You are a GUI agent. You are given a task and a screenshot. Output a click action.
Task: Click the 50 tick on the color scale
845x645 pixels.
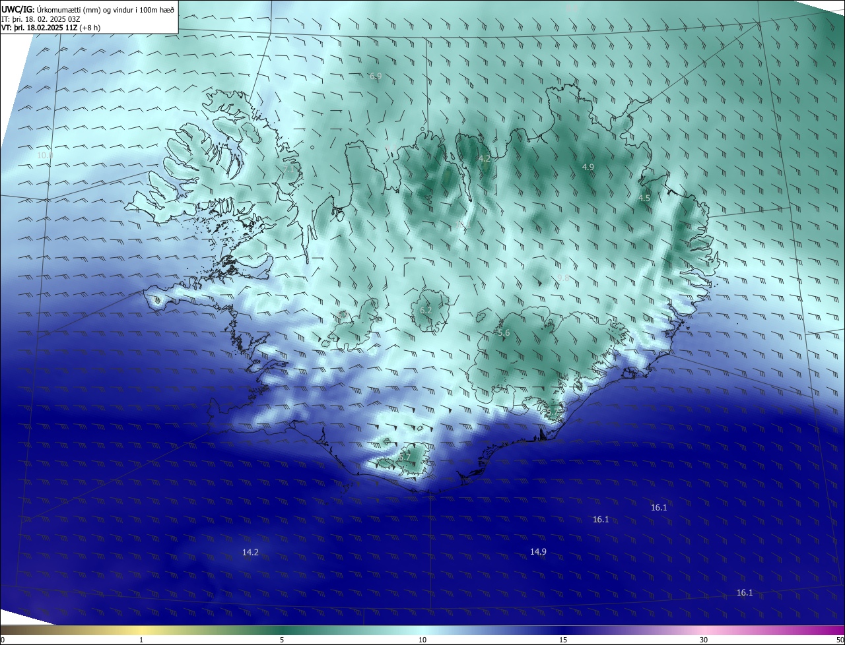(840, 640)
